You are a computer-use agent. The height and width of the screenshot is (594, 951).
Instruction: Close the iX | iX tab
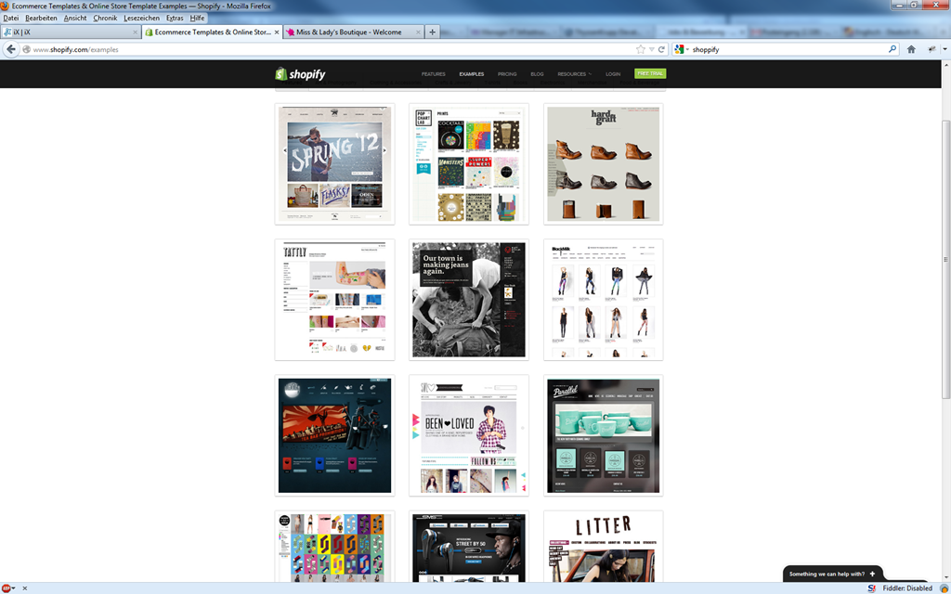pyautogui.click(x=136, y=32)
